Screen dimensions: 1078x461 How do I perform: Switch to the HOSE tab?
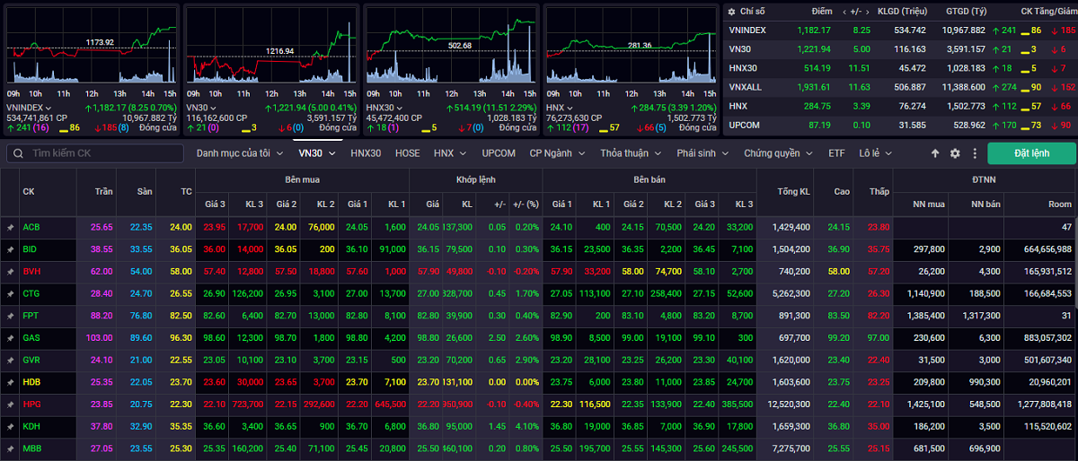(x=408, y=153)
